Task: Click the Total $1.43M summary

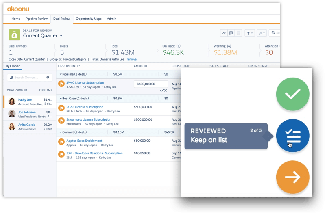Action: [x=123, y=50]
